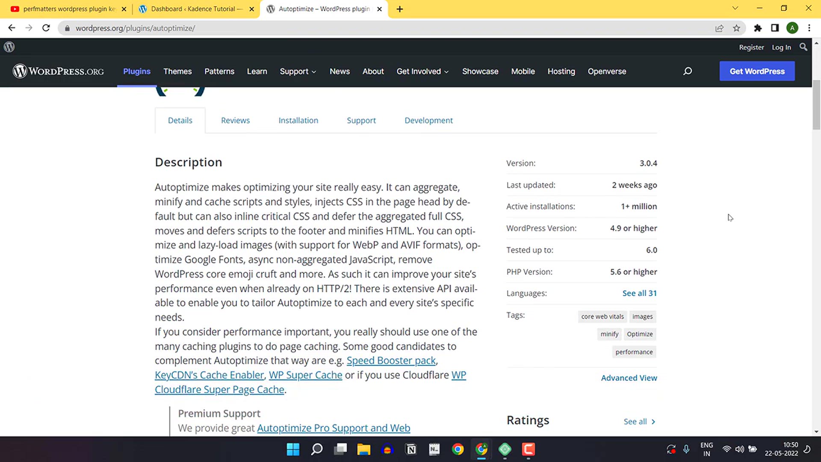Click See all ratings link

click(639, 422)
